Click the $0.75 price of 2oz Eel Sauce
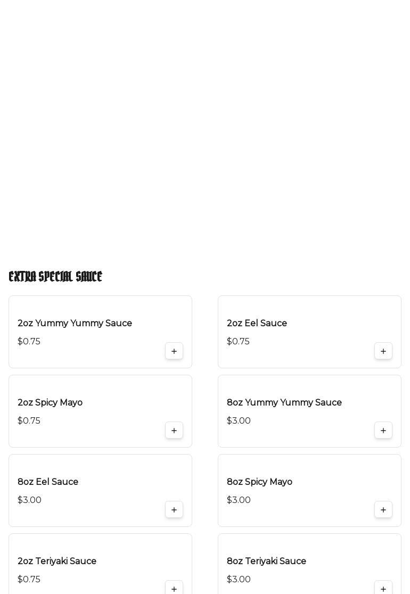 [238, 342]
